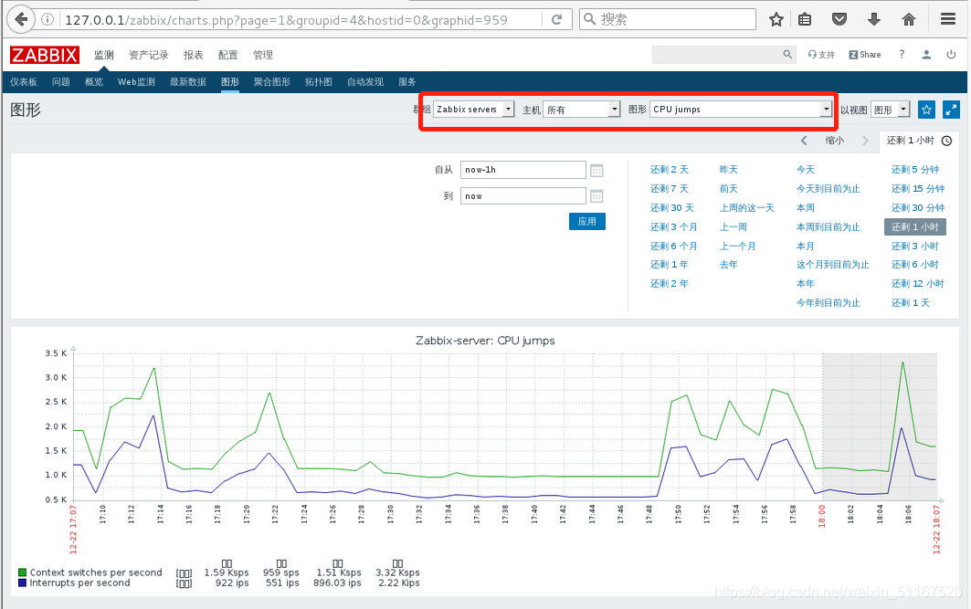Screen dimensions: 971x609
Task: Open the 以视图 view type dropdown
Action: pyautogui.click(x=890, y=110)
